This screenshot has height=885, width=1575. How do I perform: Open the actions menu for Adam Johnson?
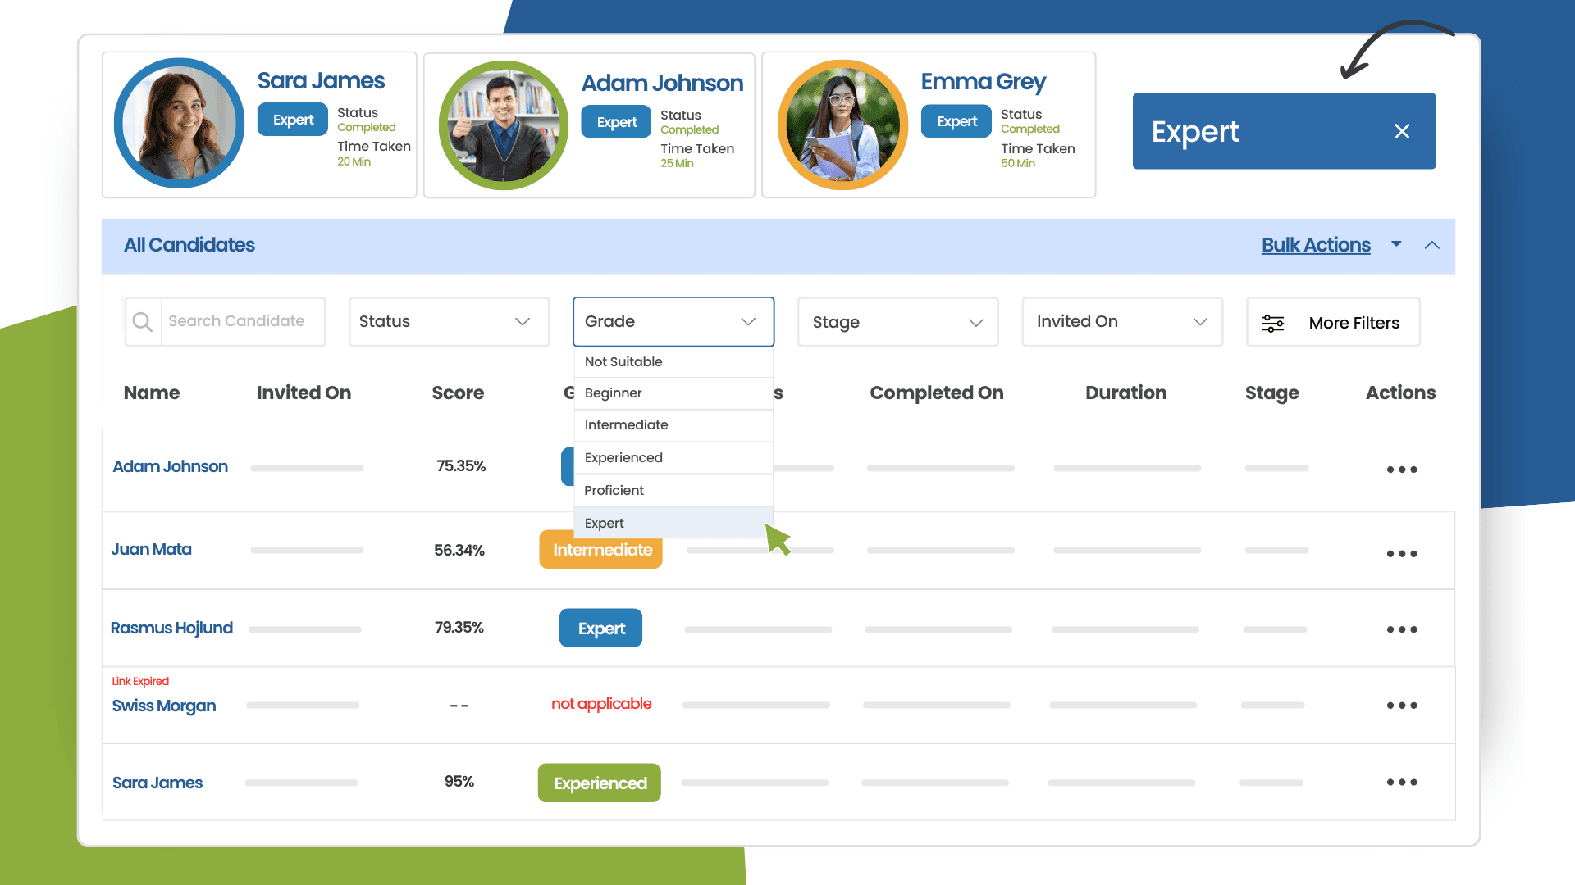1402,469
